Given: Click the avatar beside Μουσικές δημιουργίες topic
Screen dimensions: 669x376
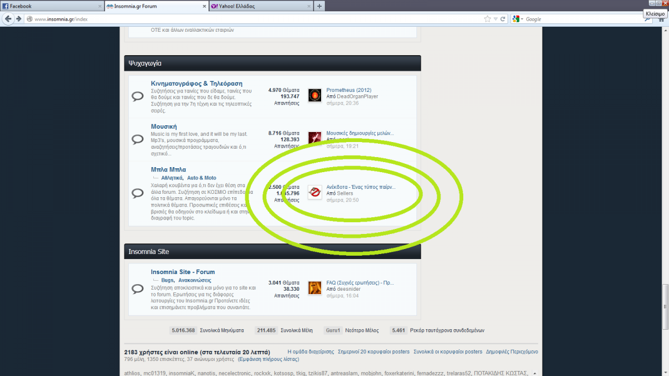Looking at the screenshot, I should 315,138.
